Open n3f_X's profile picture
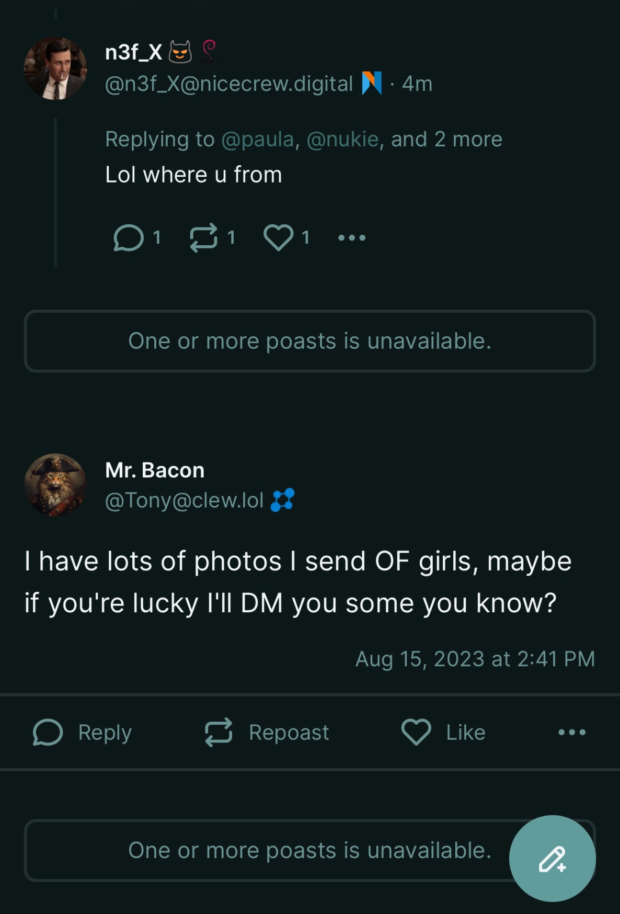This screenshot has height=914, width=620. [x=55, y=68]
